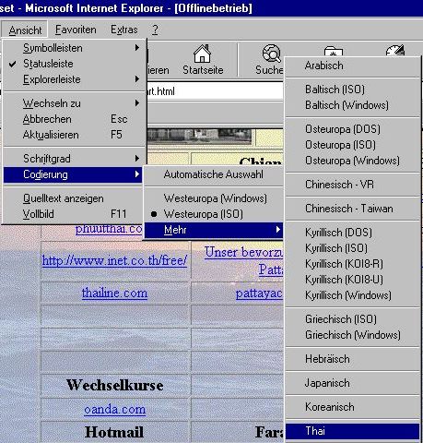
Task: Click the building photo thumbnail on page
Action: point(199,137)
